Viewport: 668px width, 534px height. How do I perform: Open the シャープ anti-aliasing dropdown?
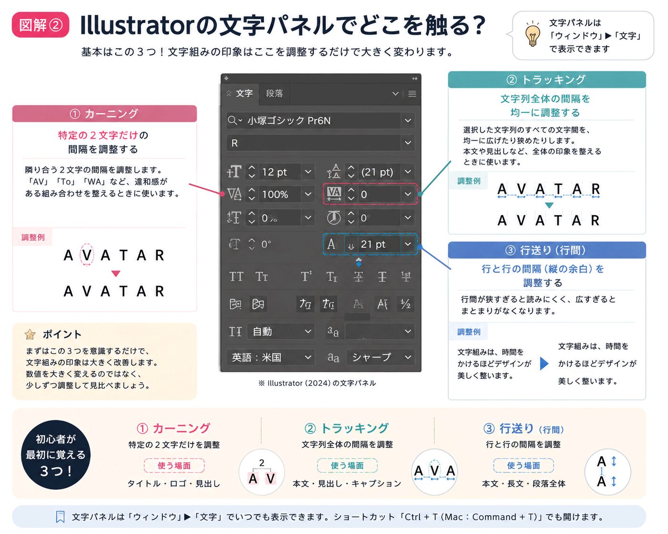[381, 357]
